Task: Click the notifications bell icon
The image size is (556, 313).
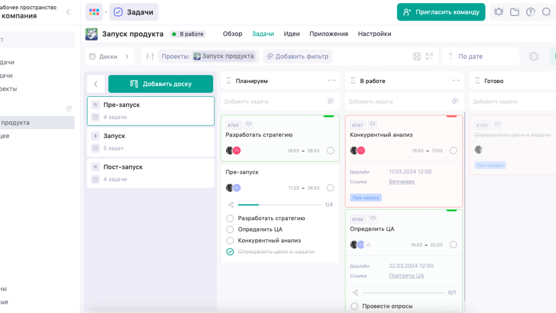Action: point(498,12)
